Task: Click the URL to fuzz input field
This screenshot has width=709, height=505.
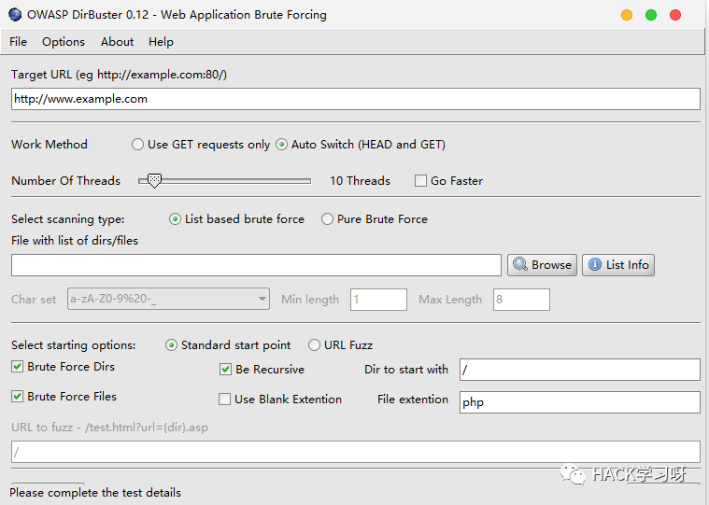Action: (355, 452)
